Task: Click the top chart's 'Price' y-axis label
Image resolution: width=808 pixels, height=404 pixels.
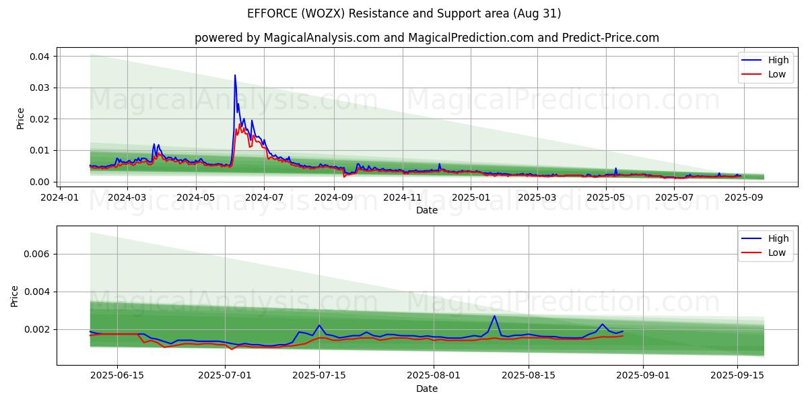Action: click(20, 118)
